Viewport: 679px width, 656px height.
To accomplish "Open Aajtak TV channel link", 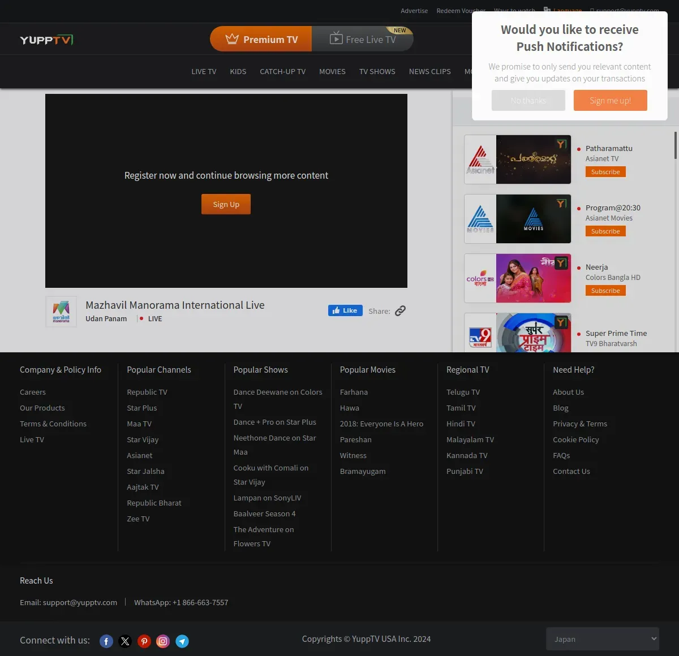I will click(x=143, y=487).
